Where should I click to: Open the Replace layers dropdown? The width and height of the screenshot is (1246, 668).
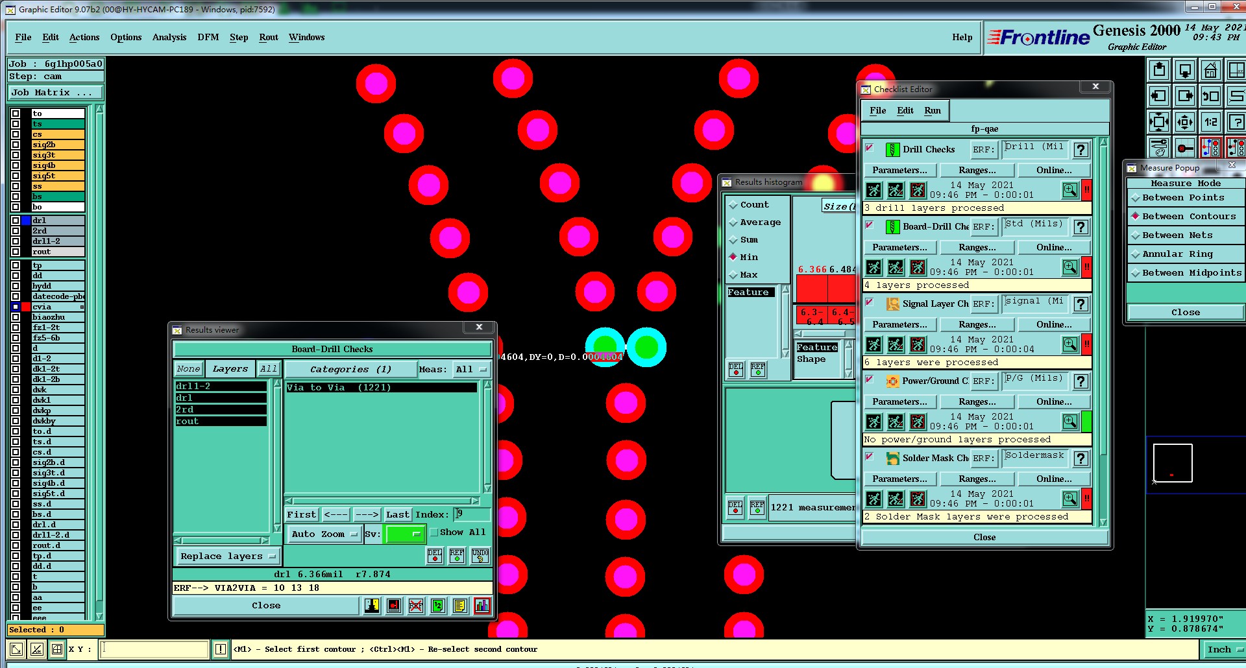pos(227,556)
